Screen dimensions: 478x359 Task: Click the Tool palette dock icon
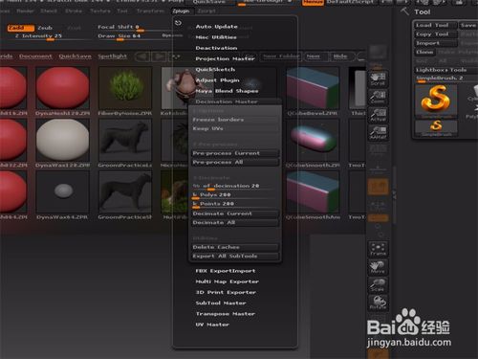pyautogui.click(x=404, y=11)
